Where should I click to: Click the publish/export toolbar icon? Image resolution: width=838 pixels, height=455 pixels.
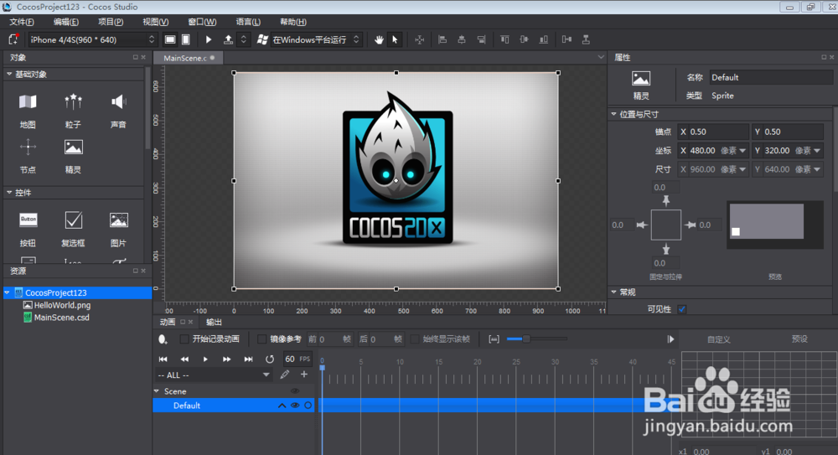228,39
